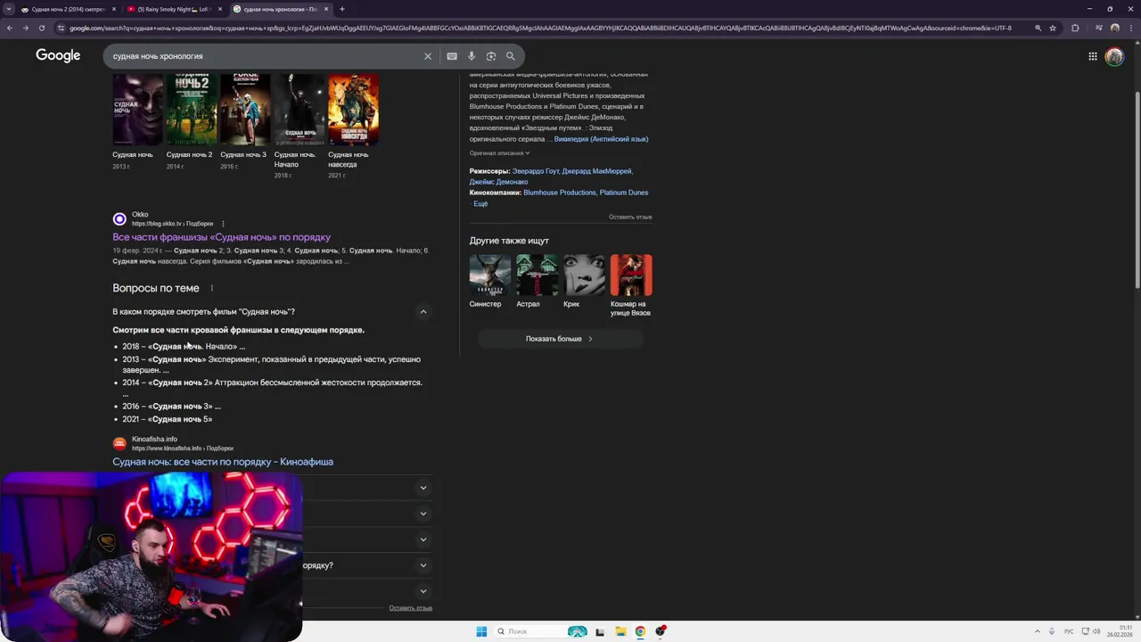Select the судная ночь хронология tab
1141x642 pixels.
tap(280, 9)
